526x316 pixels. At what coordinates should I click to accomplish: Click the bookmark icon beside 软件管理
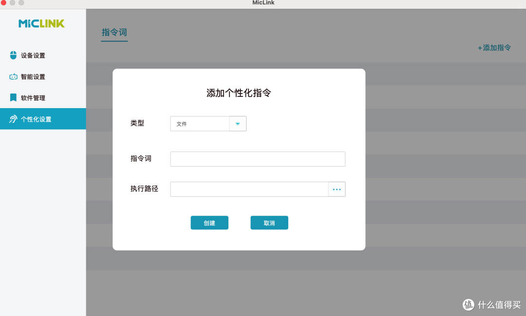coord(13,97)
